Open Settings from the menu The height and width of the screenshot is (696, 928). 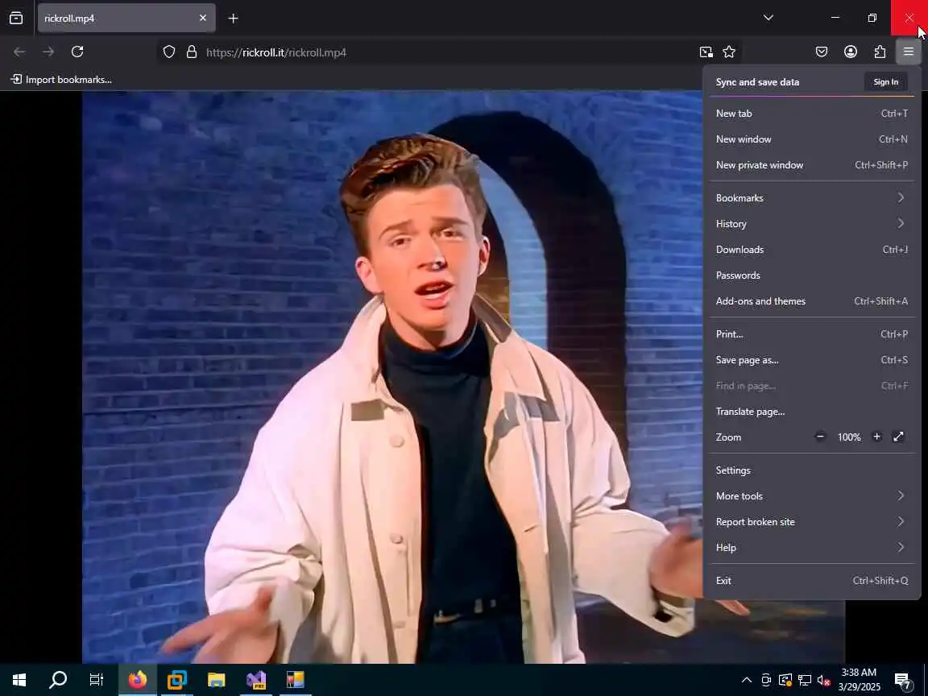(x=811, y=470)
